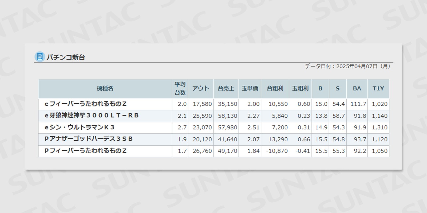
Task: Click the アウト value 17,580
Action: click(202, 104)
